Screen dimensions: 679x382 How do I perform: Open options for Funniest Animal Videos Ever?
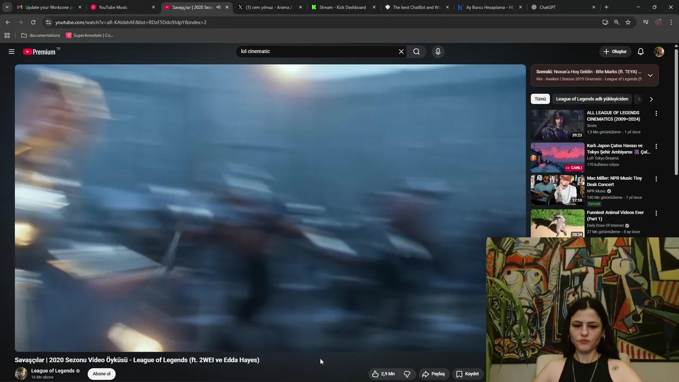pyautogui.click(x=656, y=213)
